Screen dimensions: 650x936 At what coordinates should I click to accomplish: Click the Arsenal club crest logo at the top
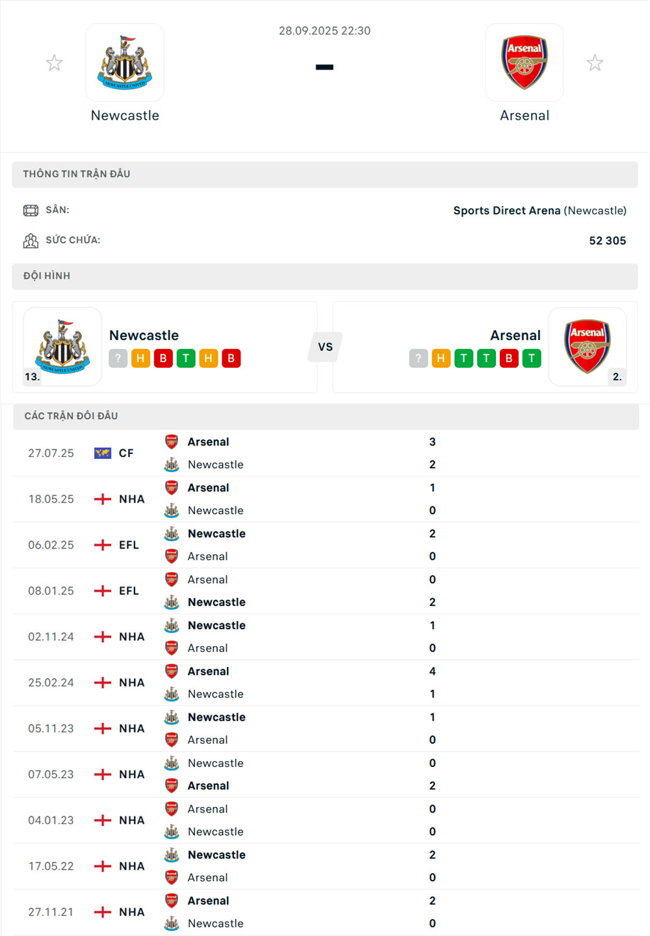(x=525, y=62)
